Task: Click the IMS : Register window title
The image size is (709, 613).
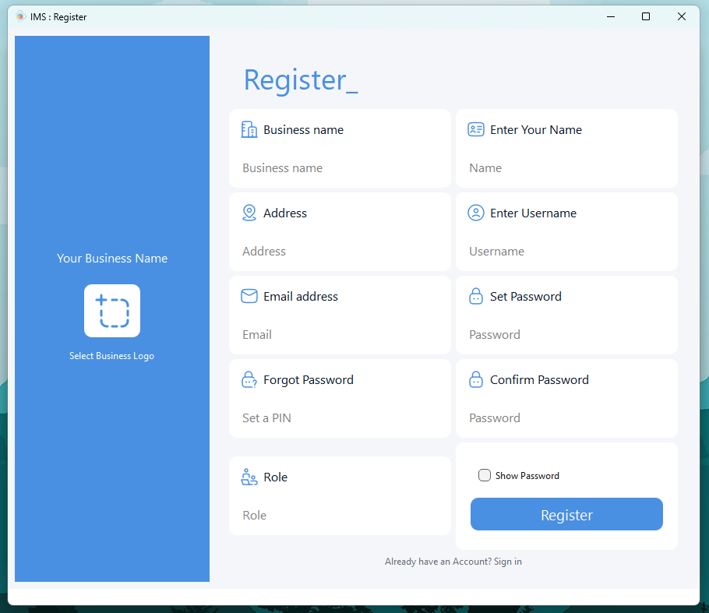Action: (x=58, y=16)
